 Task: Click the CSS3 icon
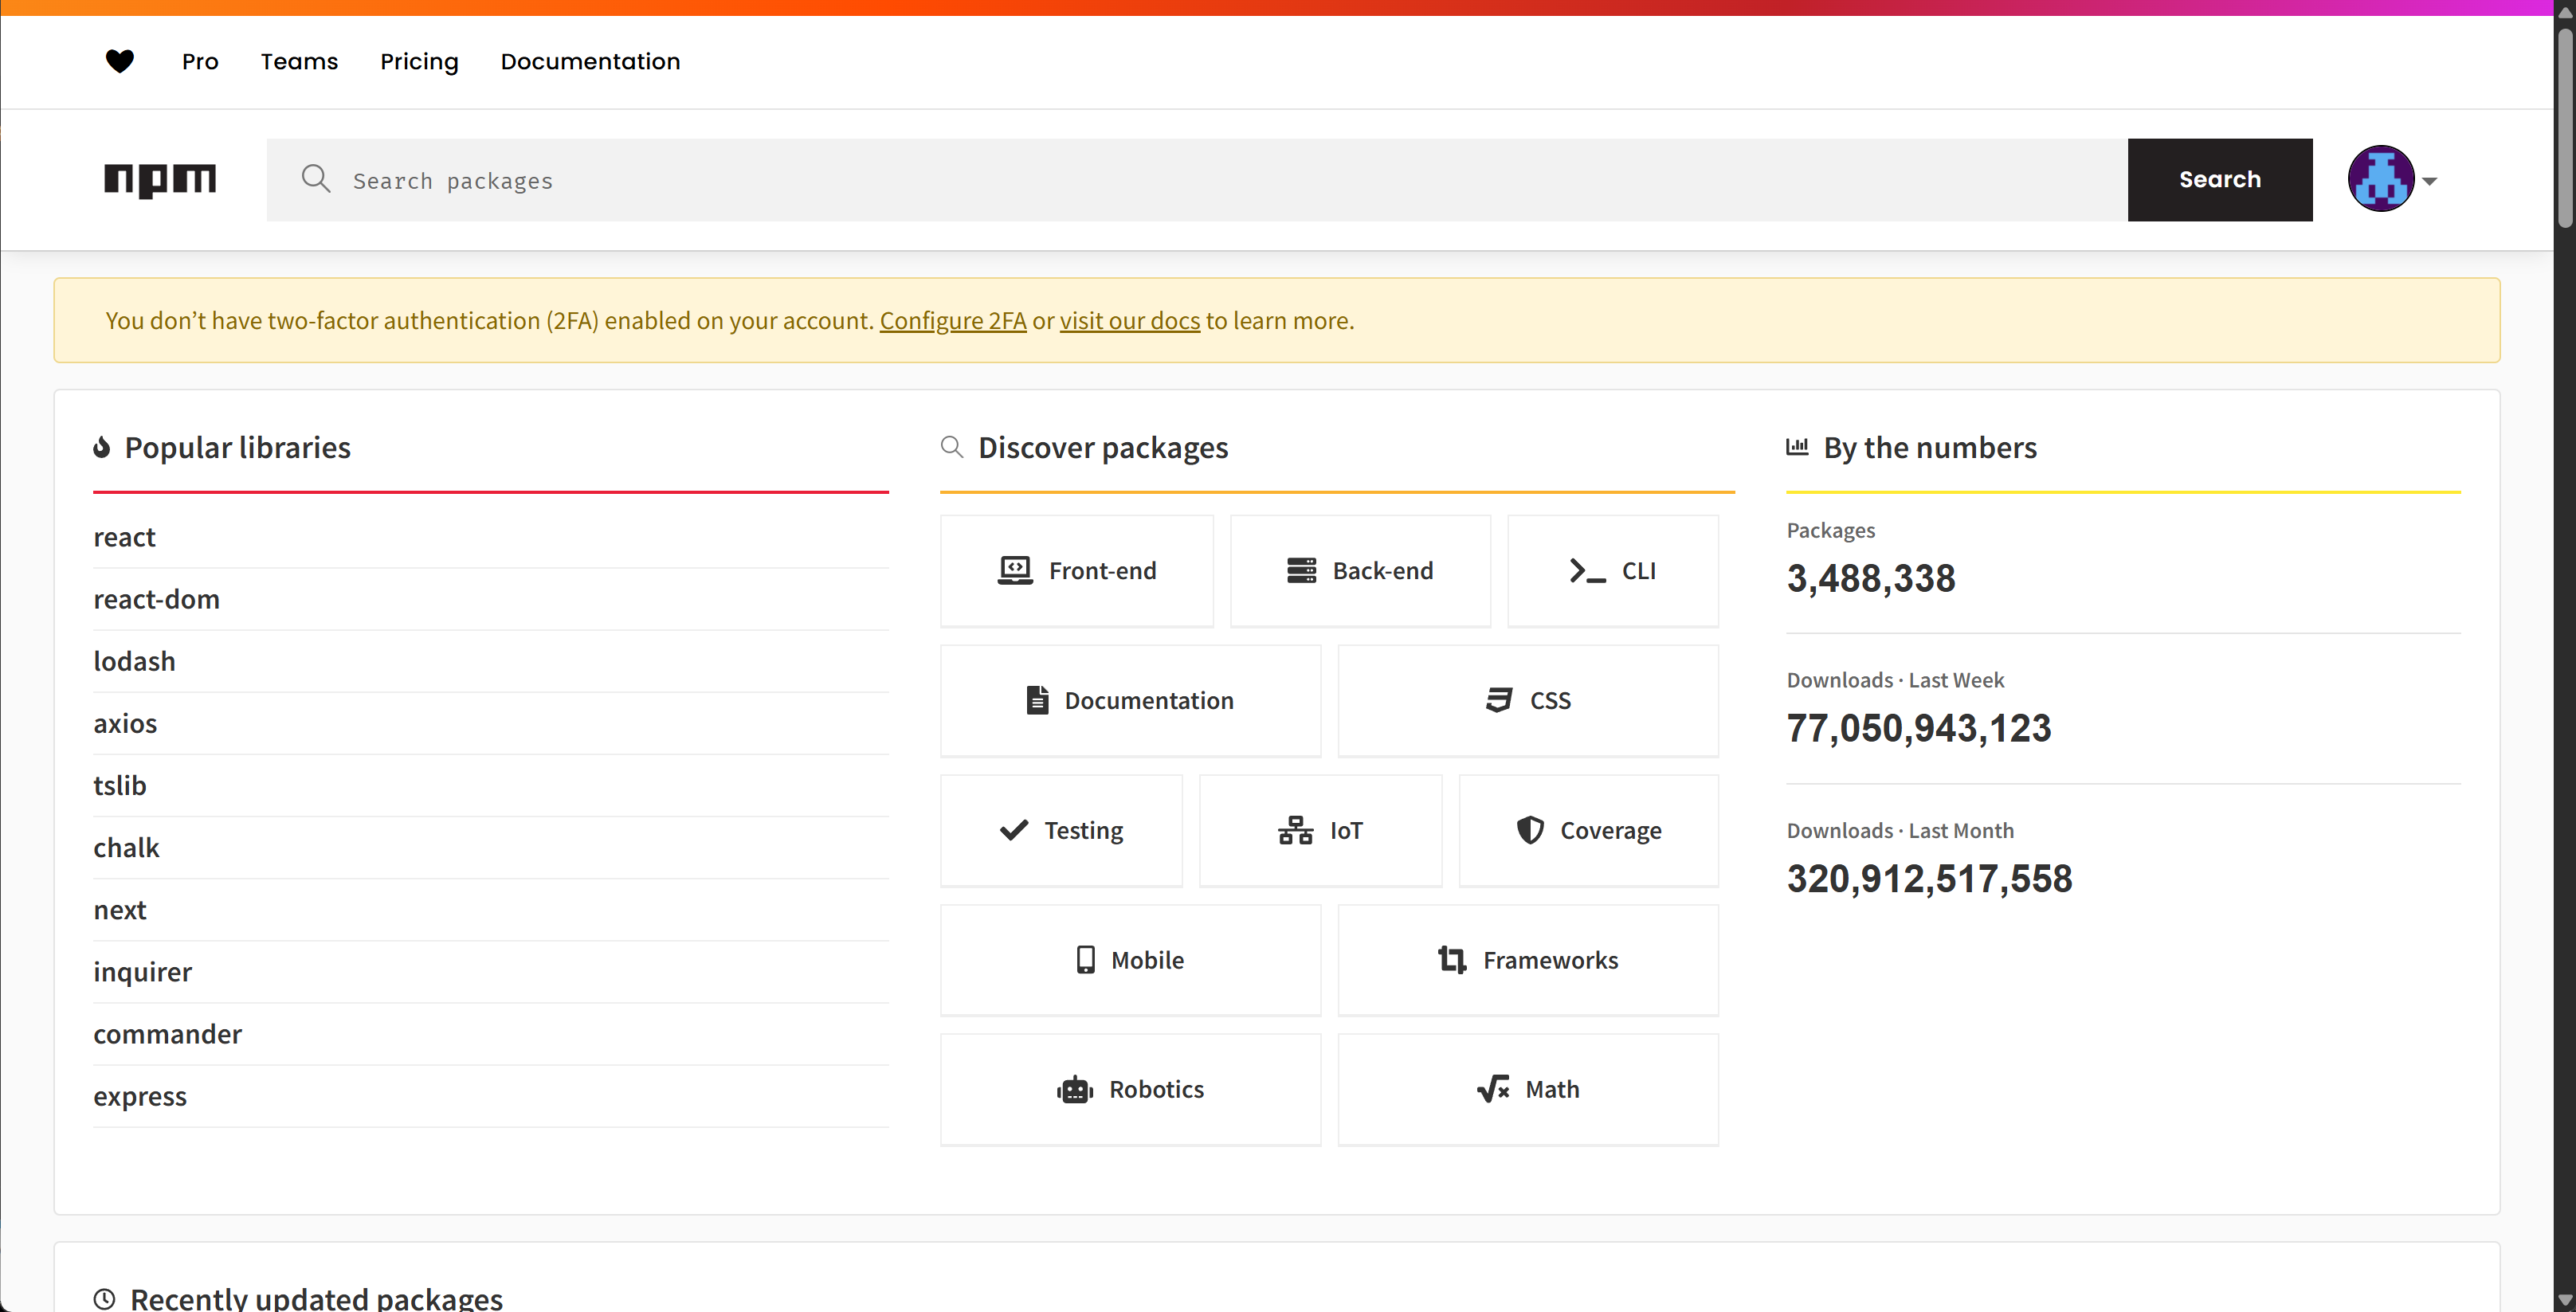tap(1499, 700)
